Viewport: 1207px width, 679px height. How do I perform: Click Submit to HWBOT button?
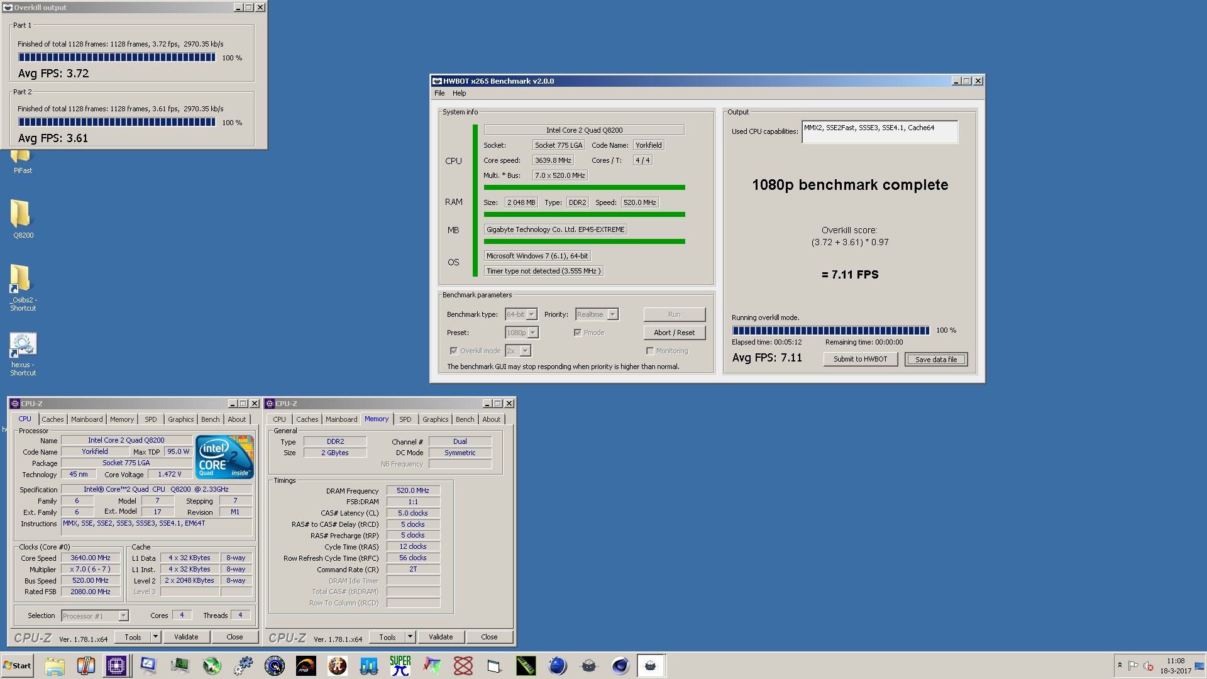pyautogui.click(x=861, y=359)
